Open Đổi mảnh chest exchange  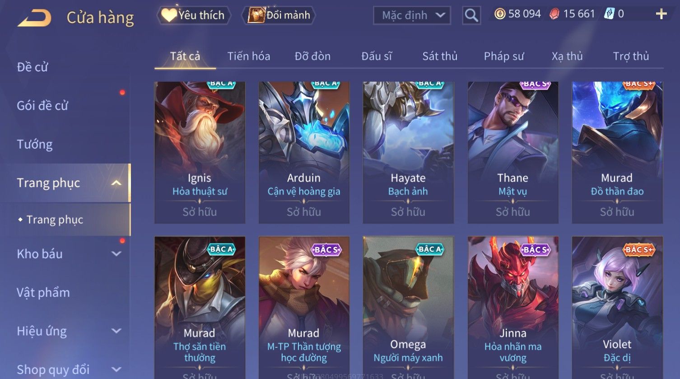(279, 15)
